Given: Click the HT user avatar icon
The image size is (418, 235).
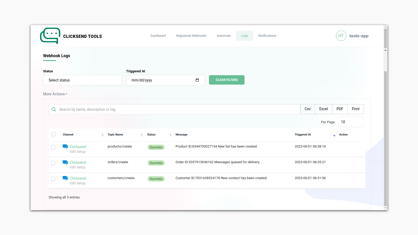Looking at the screenshot, I should pyautogui.click(x=341, y=36).
